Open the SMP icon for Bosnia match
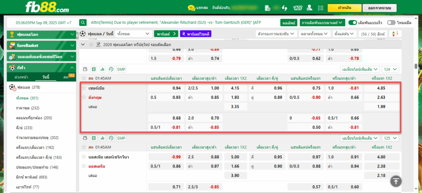This screenshot has height=193, width=422. pos(121,138)
